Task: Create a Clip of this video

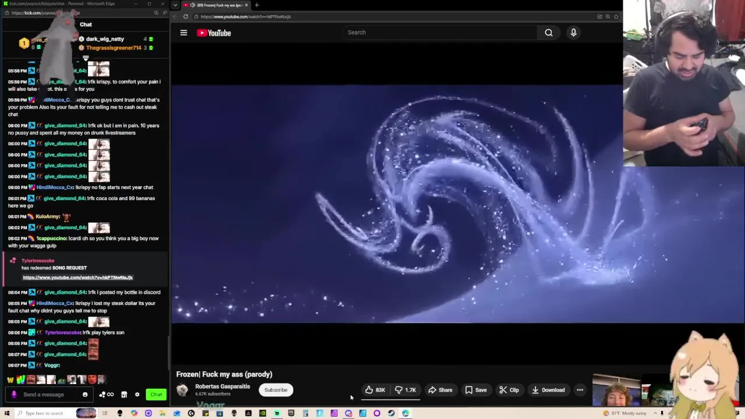Action: (x=509, y=390)
